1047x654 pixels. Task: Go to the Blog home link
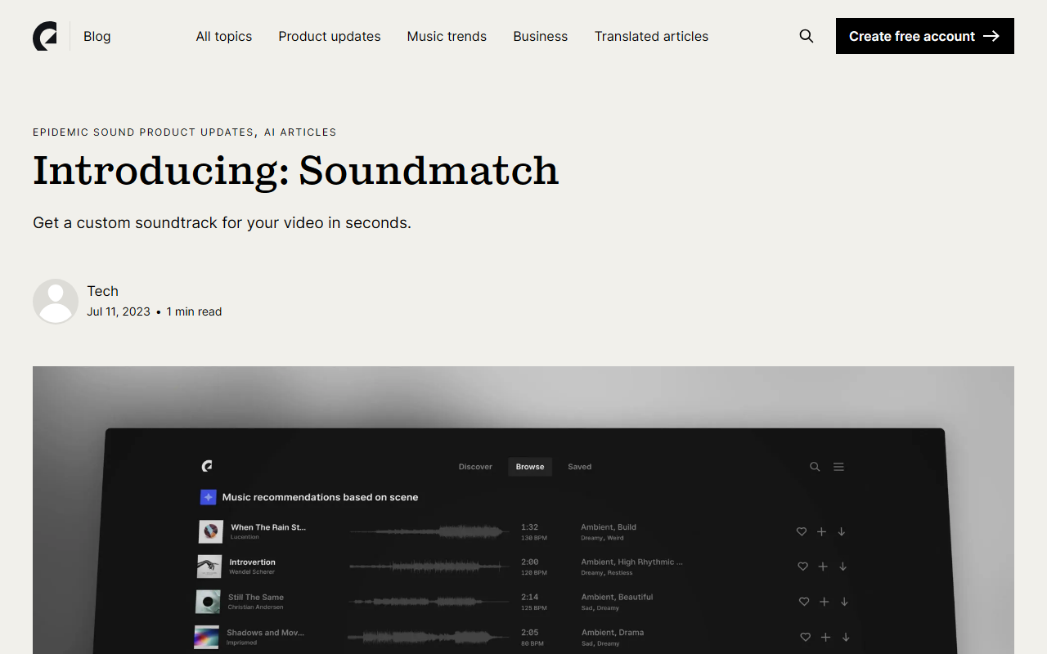coord(97,36)
